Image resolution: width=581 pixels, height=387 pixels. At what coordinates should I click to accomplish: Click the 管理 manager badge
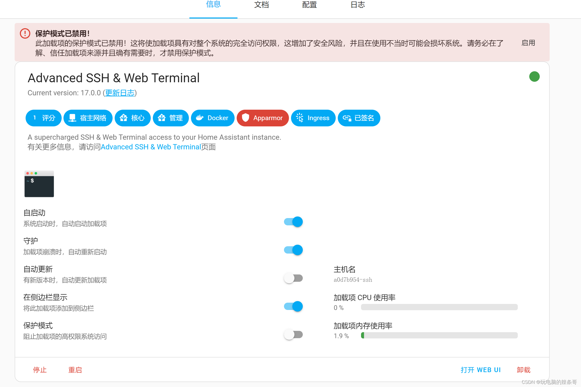pos(171,118)
